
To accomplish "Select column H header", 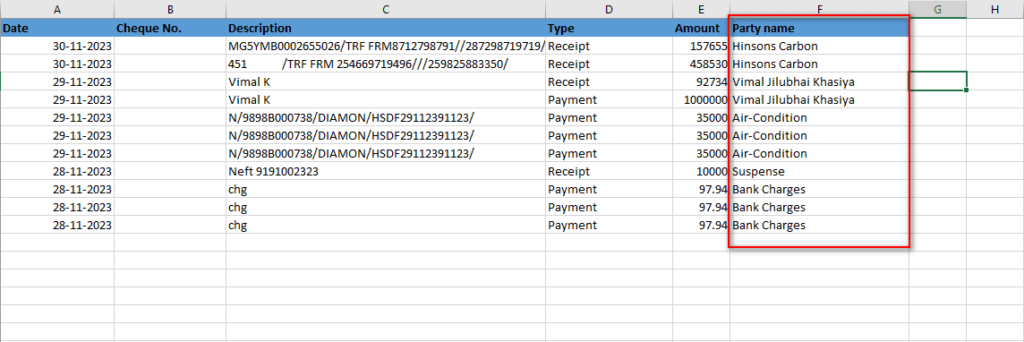I will pyautogui.click(x=994, y=9).
